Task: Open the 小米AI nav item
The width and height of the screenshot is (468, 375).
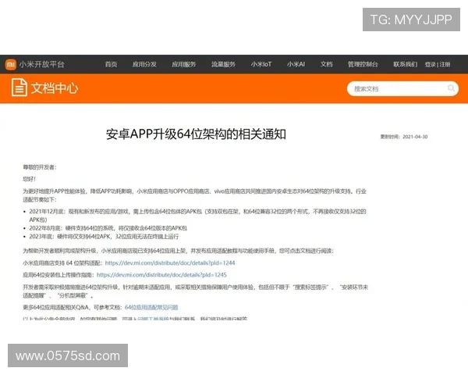Action: [x=296, y=64]
